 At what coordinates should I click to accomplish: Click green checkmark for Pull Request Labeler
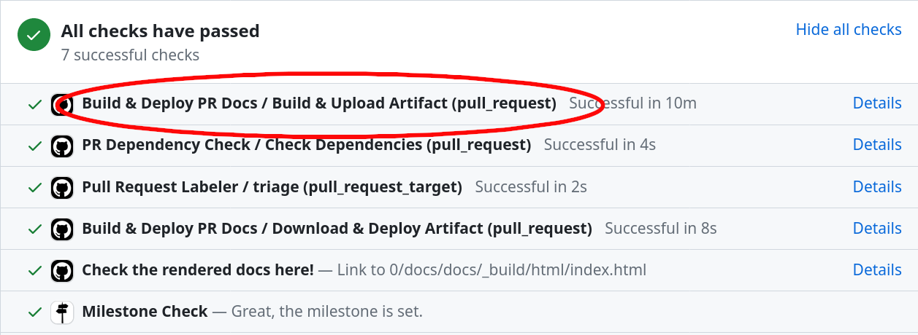[x=34, y=187]
